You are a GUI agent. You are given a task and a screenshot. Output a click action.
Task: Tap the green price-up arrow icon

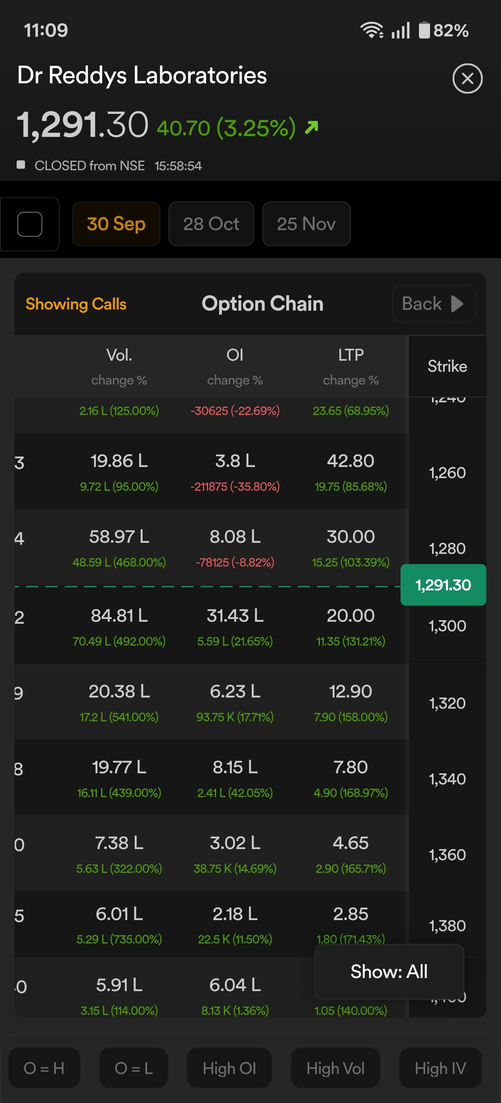tap(312, 127)
